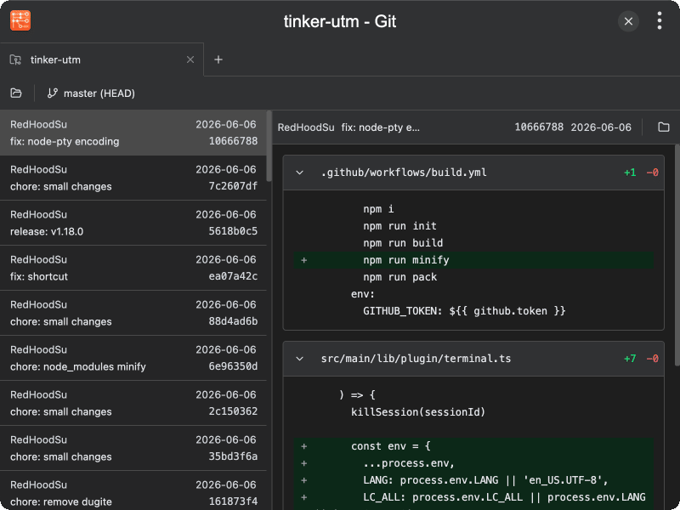Click the date 2026-06-06 in detail header
The height and width of the screenshot is (510, 680).
pos(601,127)
